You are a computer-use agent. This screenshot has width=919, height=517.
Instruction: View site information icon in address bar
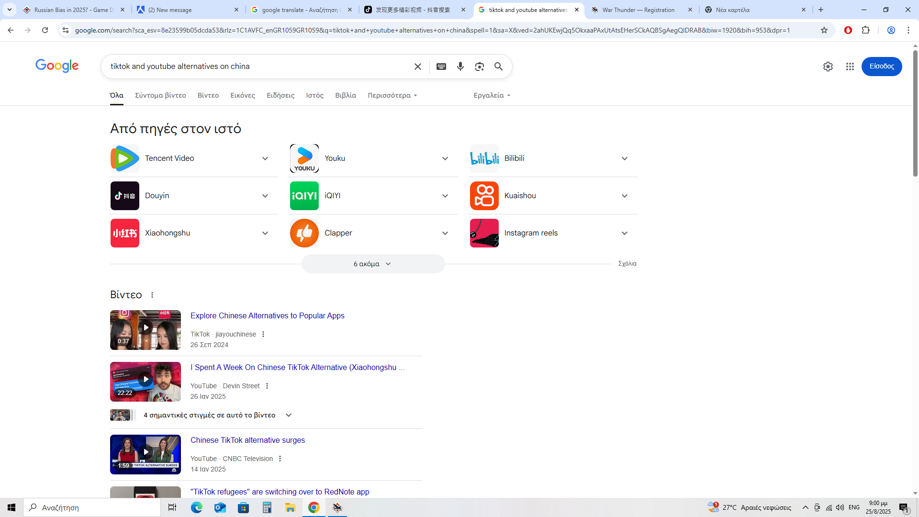click(66, 30)
